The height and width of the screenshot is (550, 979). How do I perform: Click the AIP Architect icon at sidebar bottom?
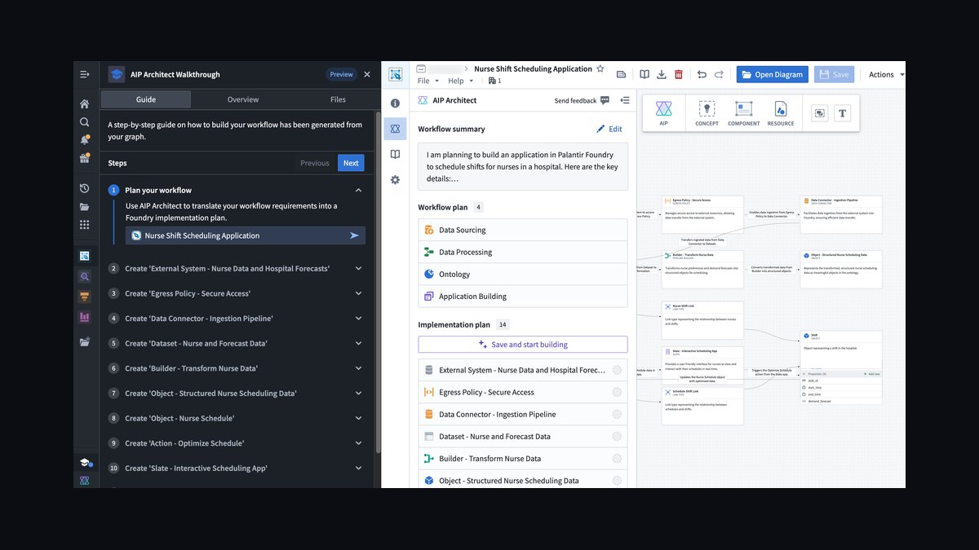coord(84,481)
